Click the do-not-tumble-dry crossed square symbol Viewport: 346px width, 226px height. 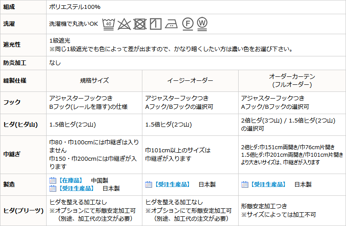[x=140, y=24]
